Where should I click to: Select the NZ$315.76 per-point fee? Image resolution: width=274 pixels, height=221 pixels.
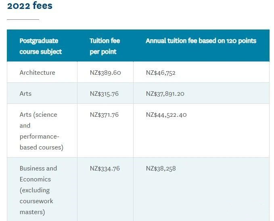pyautogui.click(x=105, y=94)
